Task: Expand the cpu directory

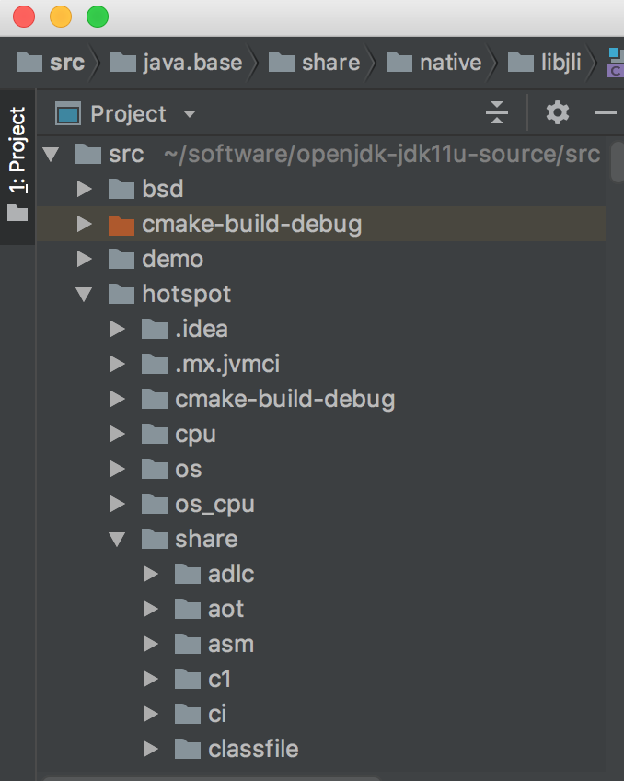Action: point(118,434)
